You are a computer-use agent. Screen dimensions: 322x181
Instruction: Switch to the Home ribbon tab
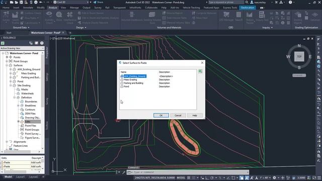pos(6,8)
